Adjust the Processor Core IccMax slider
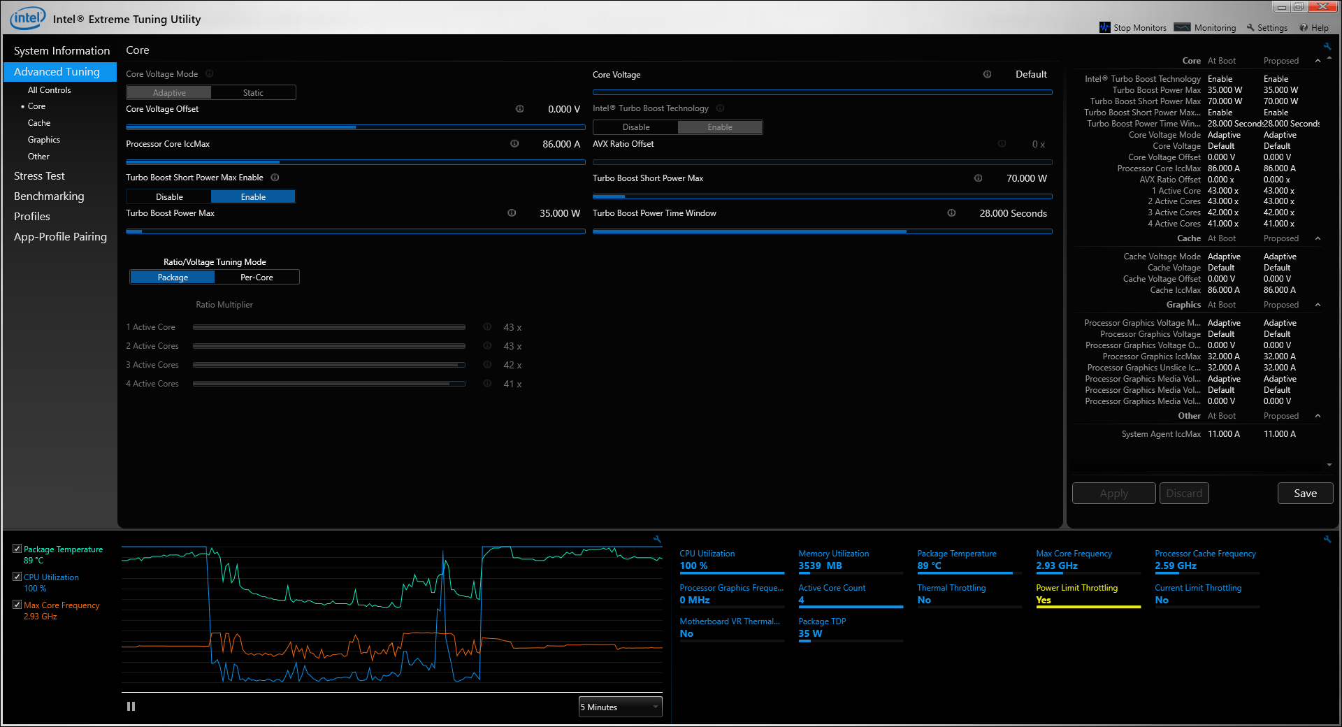 (x=355, y=162)
